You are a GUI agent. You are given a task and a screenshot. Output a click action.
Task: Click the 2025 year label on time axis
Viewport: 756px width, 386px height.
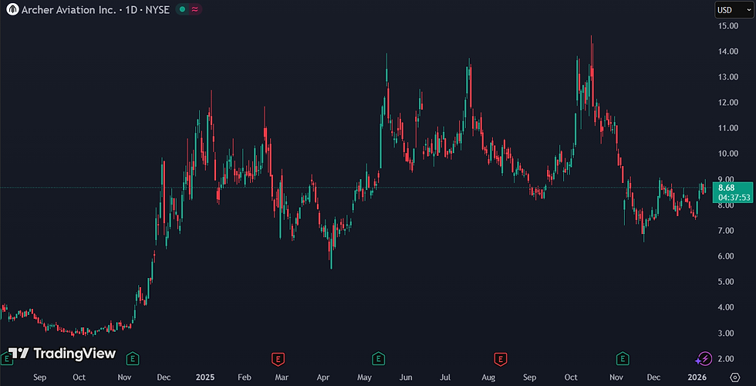pyautogui.click(x=205, y=377)
